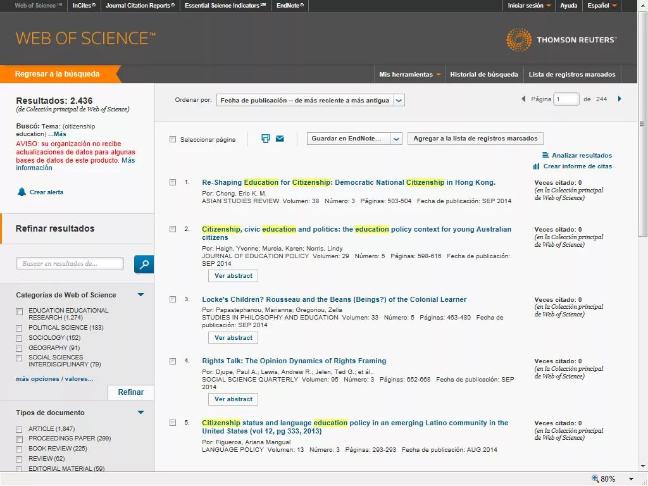Image resolution: width=648 pixels, height=486 pixels.
Task: Click the Crear informe de citas chart icon
Action: [537, 166]
